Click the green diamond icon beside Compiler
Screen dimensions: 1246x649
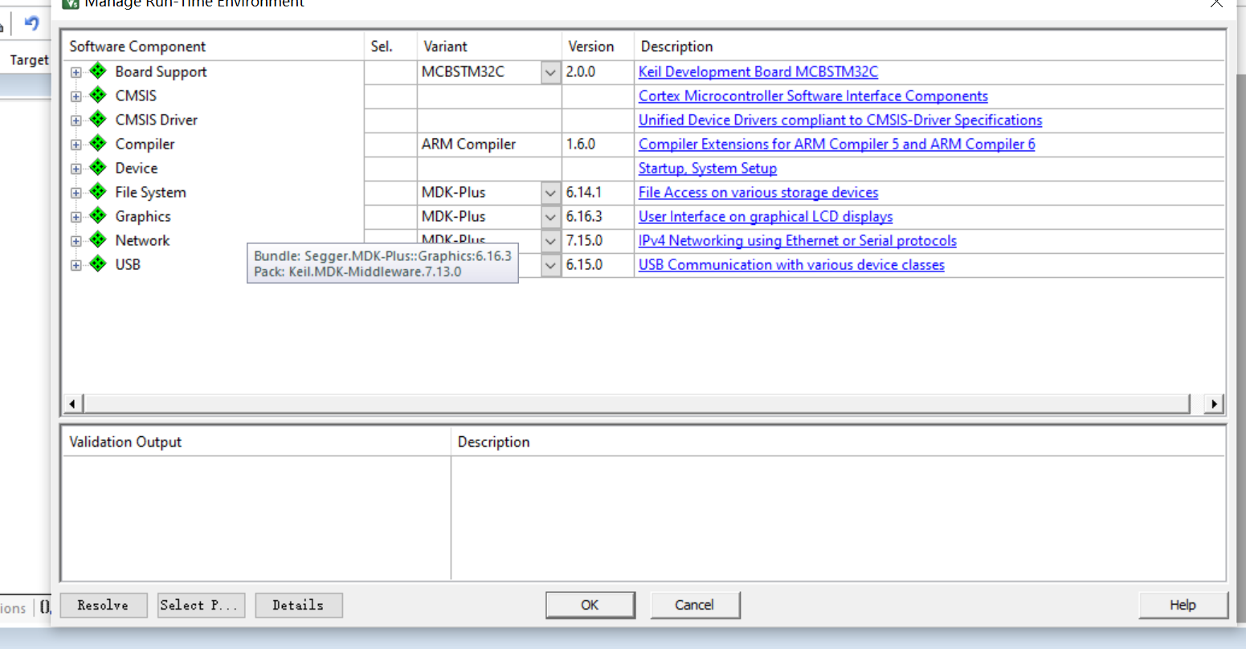coord(98,143)
